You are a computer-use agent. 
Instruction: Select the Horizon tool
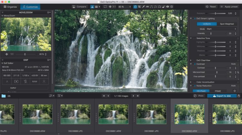(147, 7)
